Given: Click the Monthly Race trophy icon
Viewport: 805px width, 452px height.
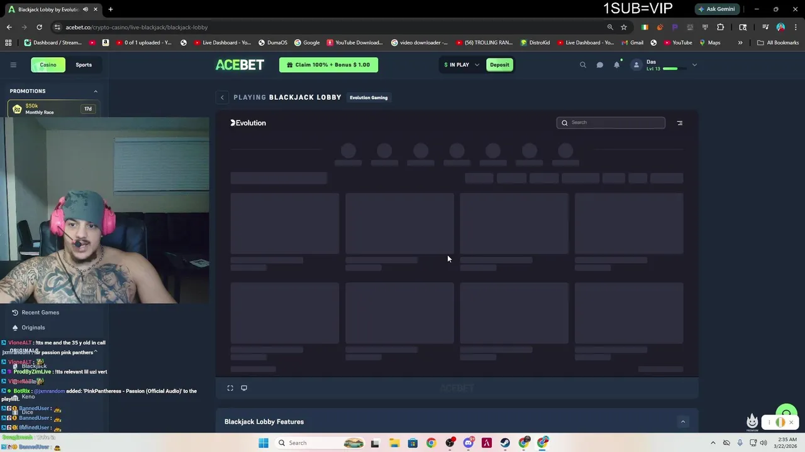Looking at the screenshot, I should [17, 109].
